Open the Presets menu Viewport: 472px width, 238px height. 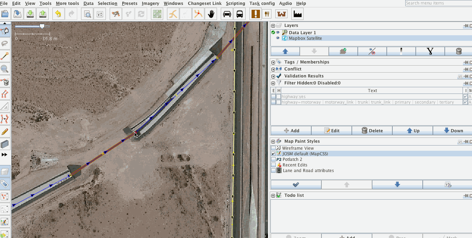129,3
